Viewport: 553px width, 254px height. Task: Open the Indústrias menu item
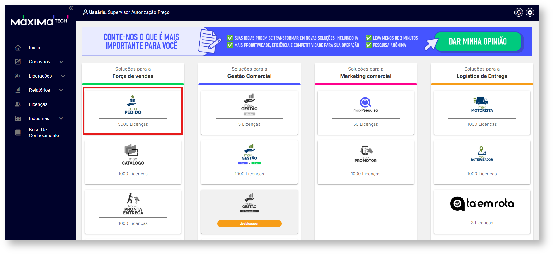tap(39, 118)
